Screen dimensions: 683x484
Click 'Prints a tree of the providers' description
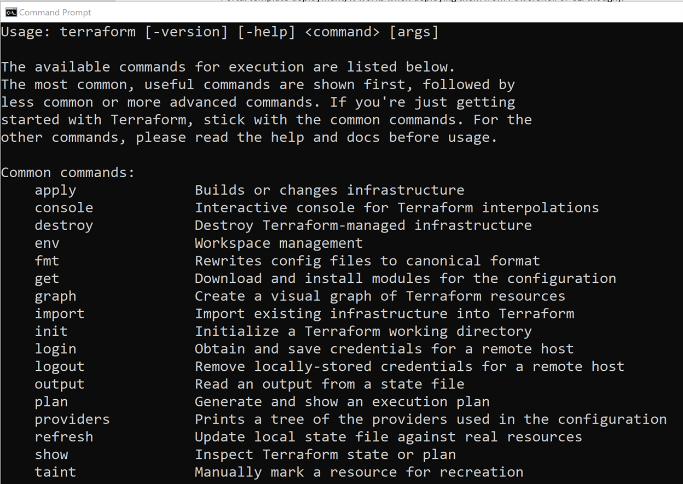431,419
